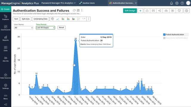Click the report title Authentication Success and Failures
191x107 pixels.
pos(41,11)
